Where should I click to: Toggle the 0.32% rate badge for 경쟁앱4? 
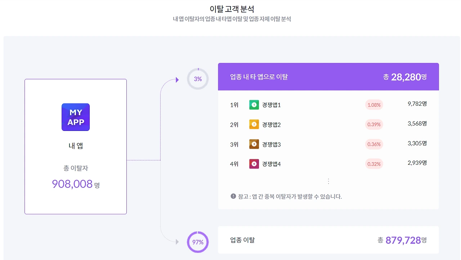pyautogui.click(x=374, y=163)
